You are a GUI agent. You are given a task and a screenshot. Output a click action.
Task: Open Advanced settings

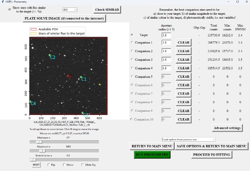click(227, 128)
